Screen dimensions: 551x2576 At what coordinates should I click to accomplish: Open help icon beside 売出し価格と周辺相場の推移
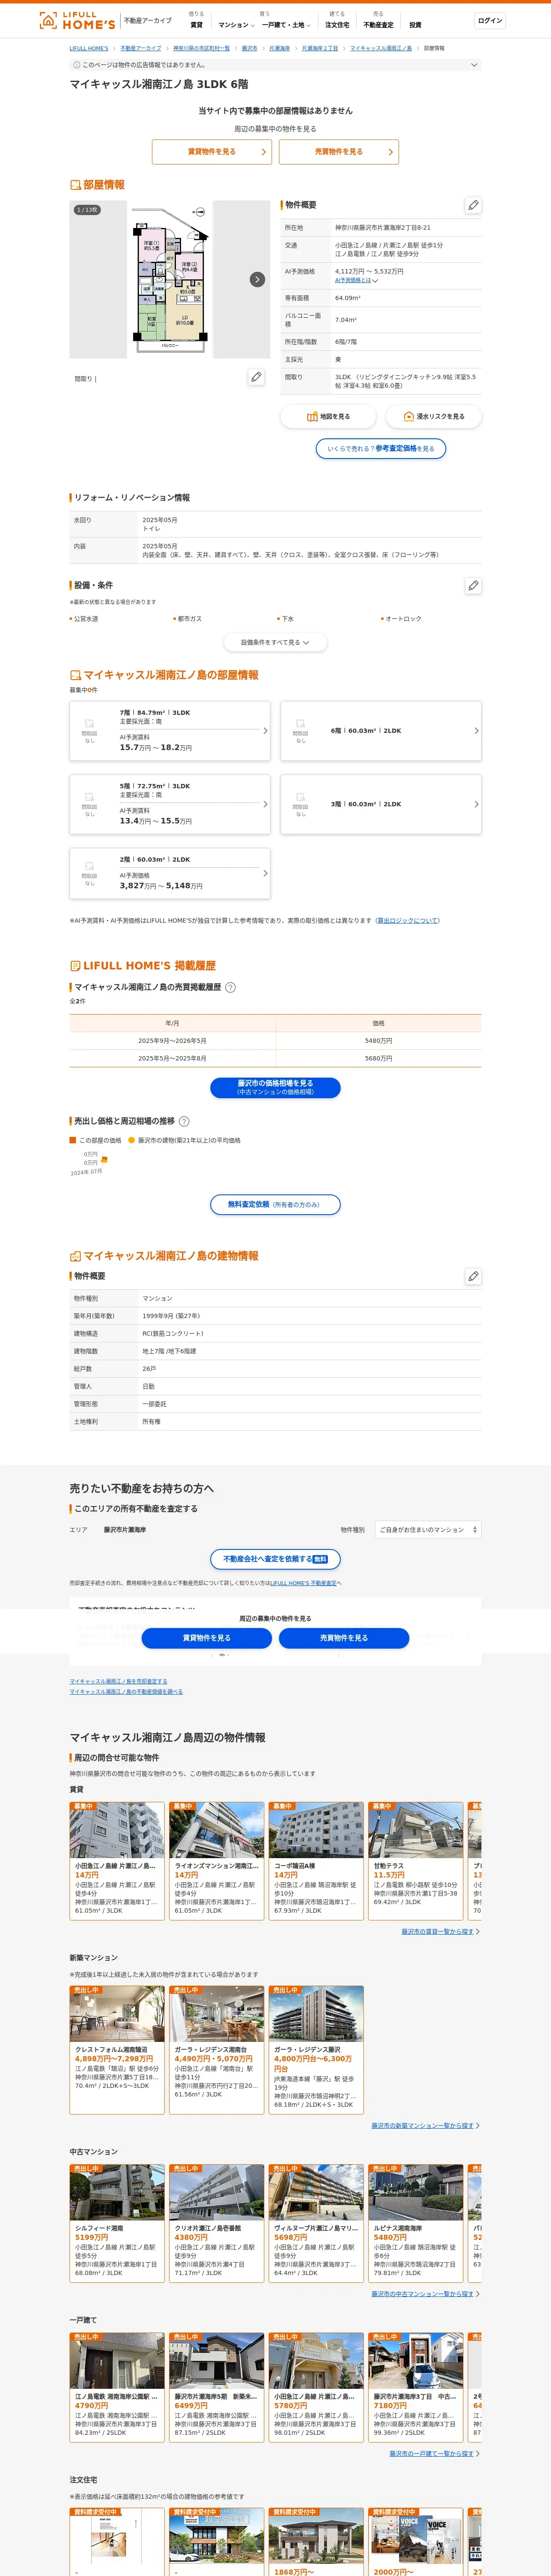coord(184,1121)
